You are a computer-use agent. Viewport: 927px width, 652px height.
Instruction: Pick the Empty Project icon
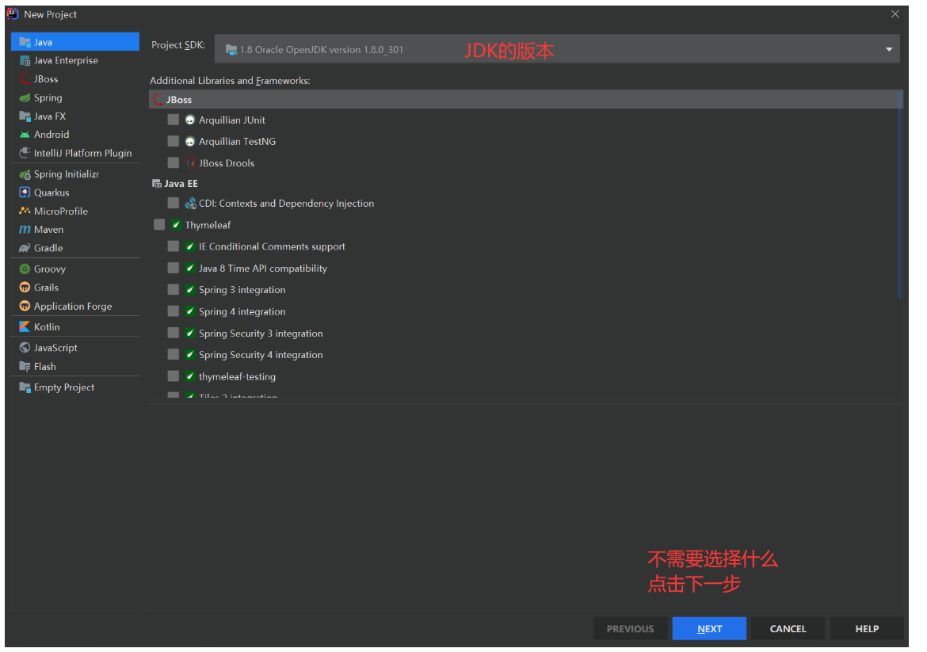coord(25,387)
